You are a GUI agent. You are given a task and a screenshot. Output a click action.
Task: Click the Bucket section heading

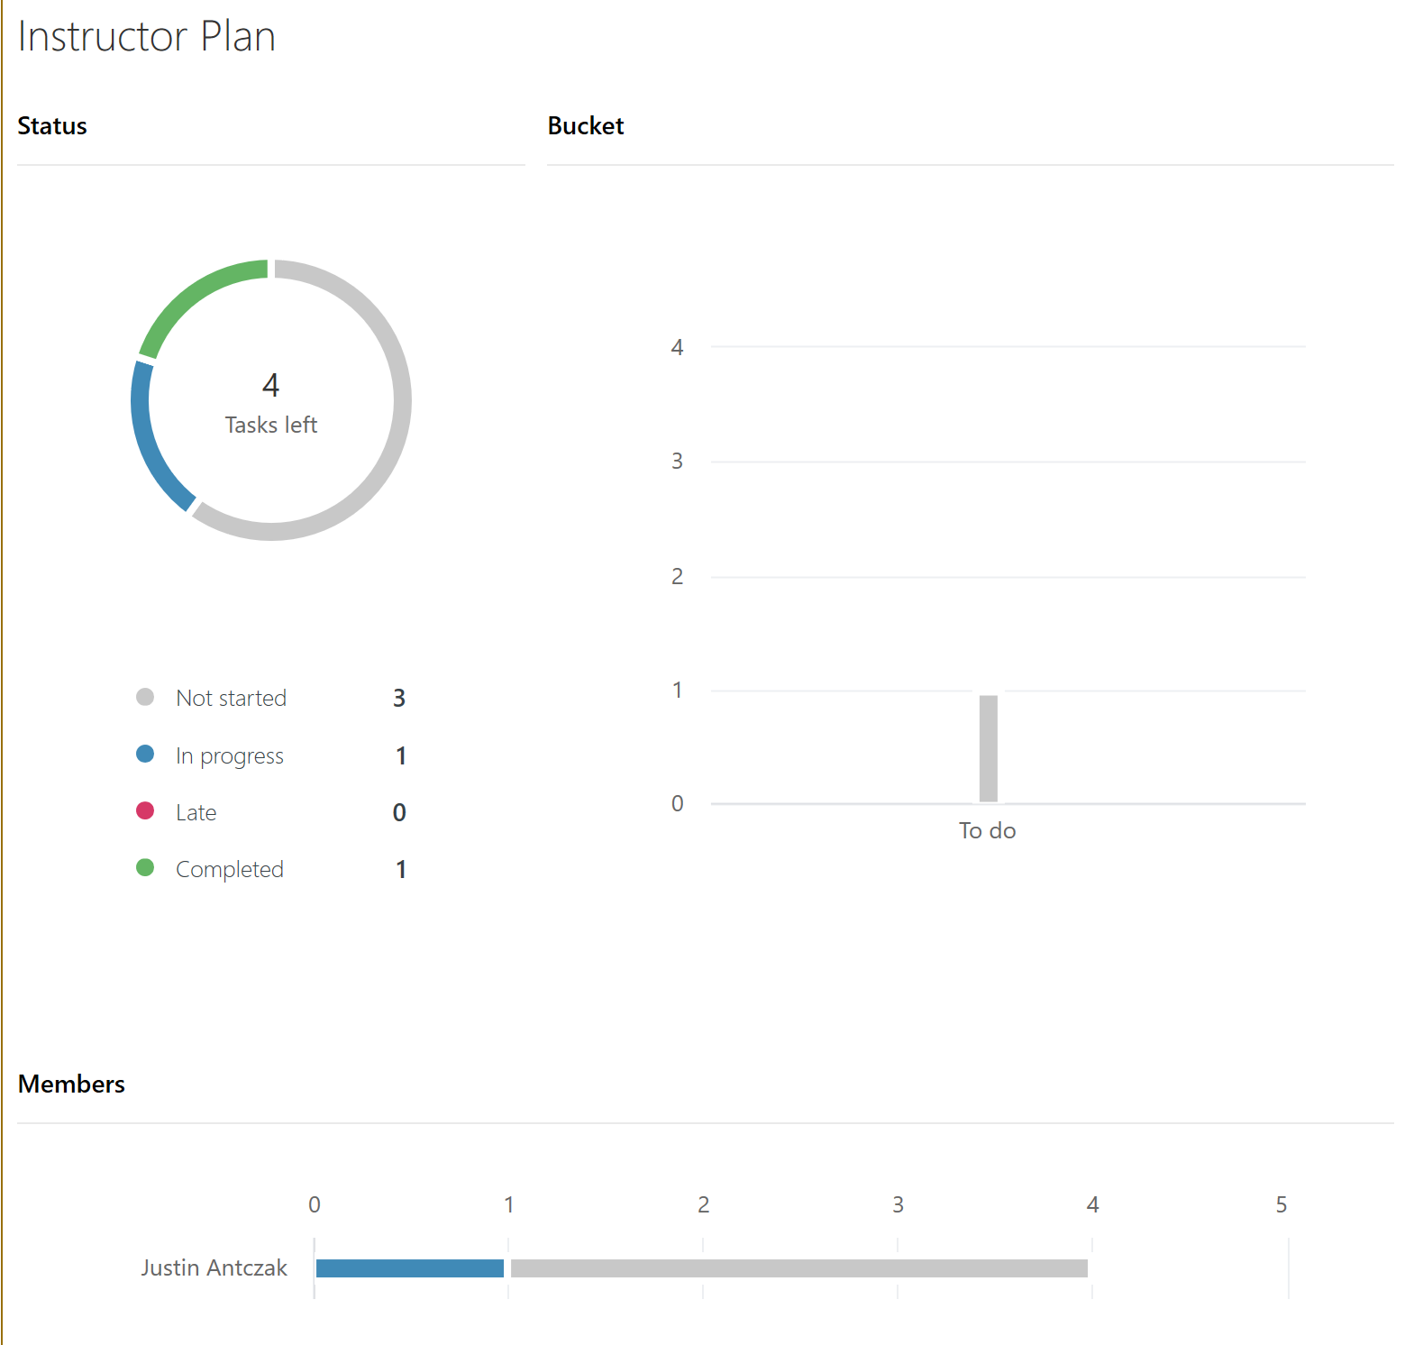point(585,125)
